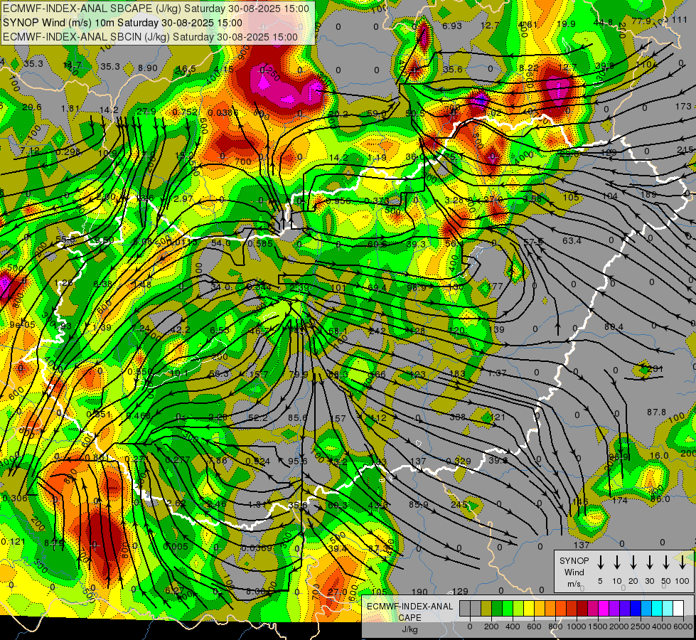
Task: Click the map value '242'
Action: 378,331
